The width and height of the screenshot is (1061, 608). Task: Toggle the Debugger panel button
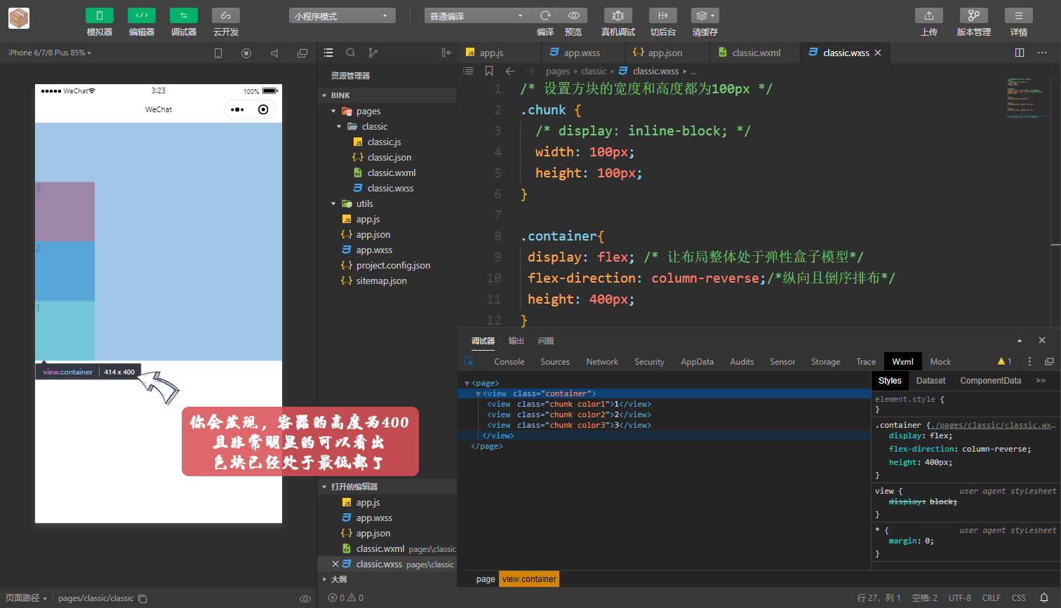[x=184, y=15]
